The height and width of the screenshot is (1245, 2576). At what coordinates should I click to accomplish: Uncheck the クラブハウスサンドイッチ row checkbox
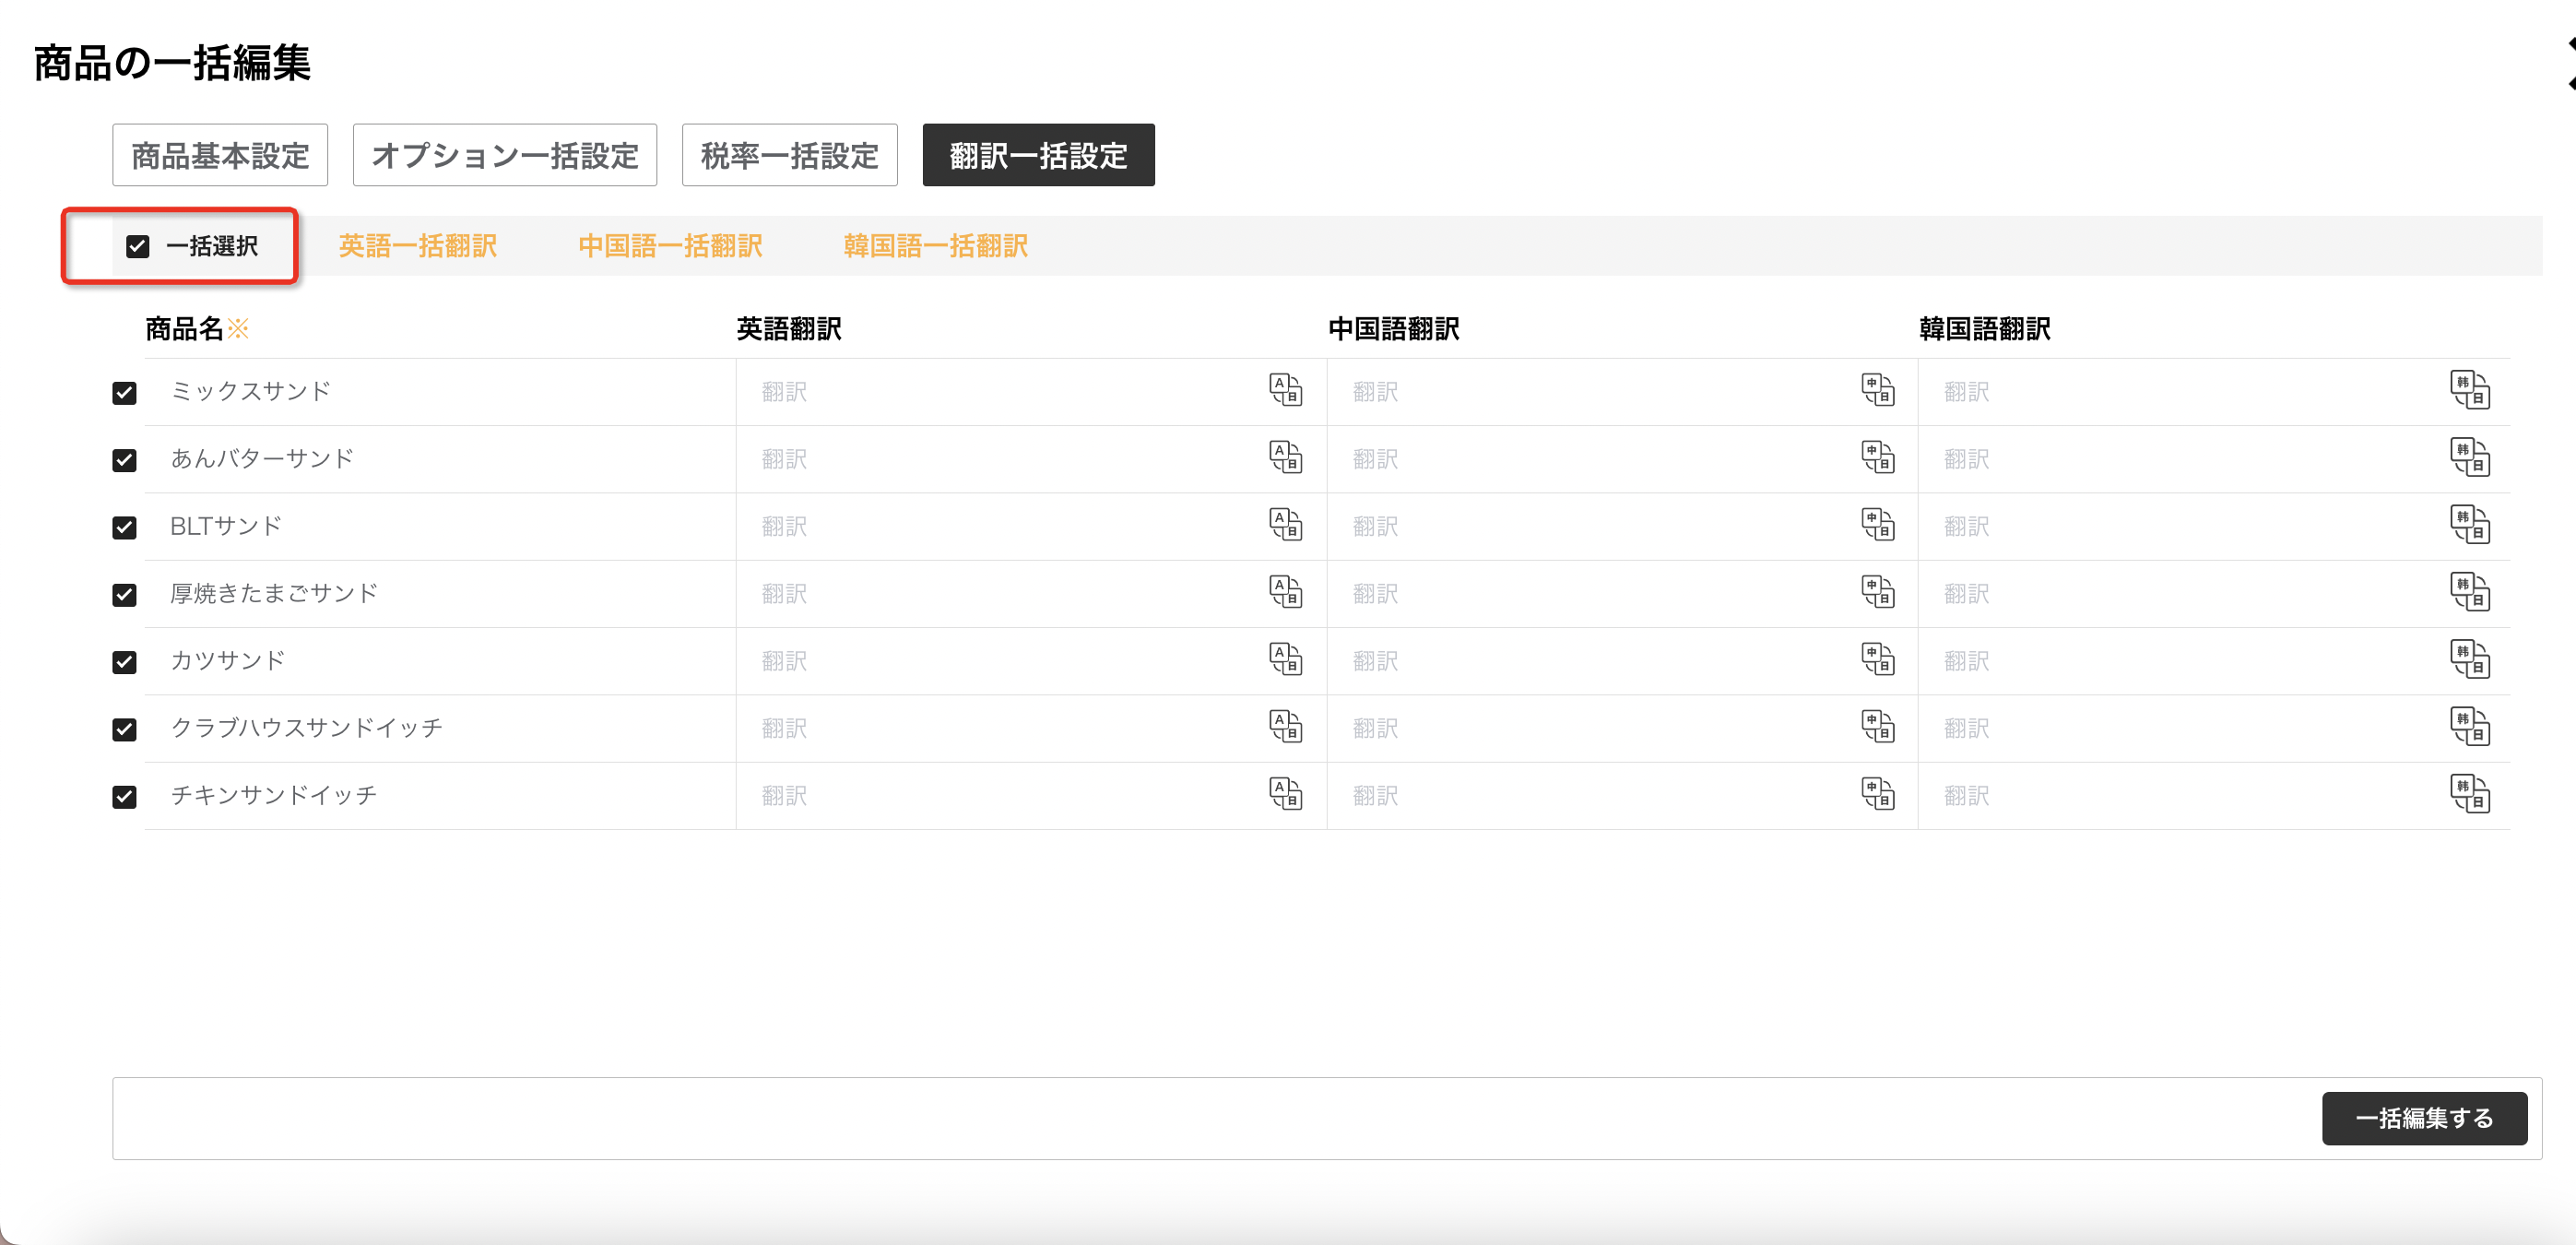coord(124,729)
